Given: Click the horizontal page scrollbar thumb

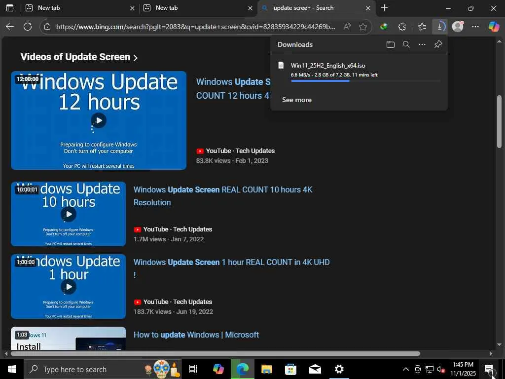Looking at the screenshot, I should [216, 353].
